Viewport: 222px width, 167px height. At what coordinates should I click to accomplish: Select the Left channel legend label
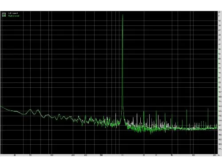(x=13, y=13)
